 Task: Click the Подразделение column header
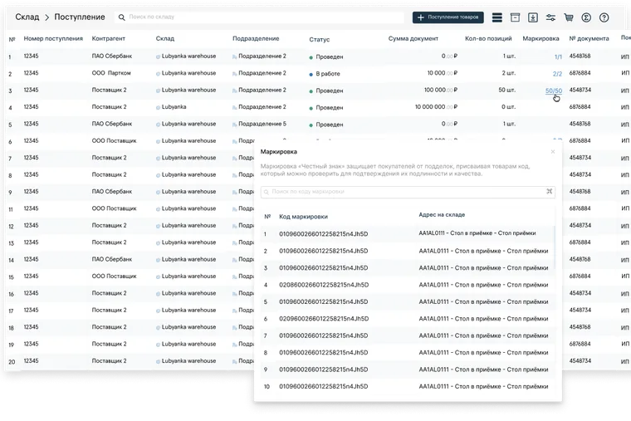coord(256,39)
